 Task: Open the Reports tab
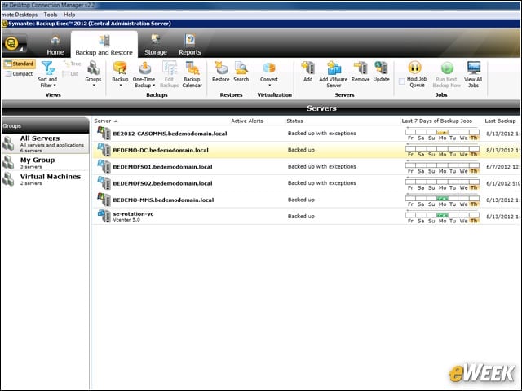(190, 46)
